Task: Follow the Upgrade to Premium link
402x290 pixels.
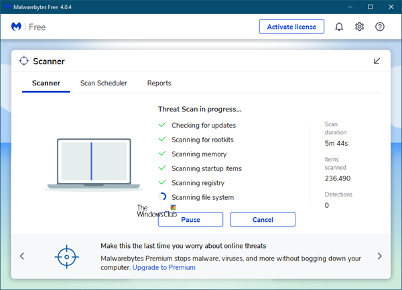Action: click(164, 267)
